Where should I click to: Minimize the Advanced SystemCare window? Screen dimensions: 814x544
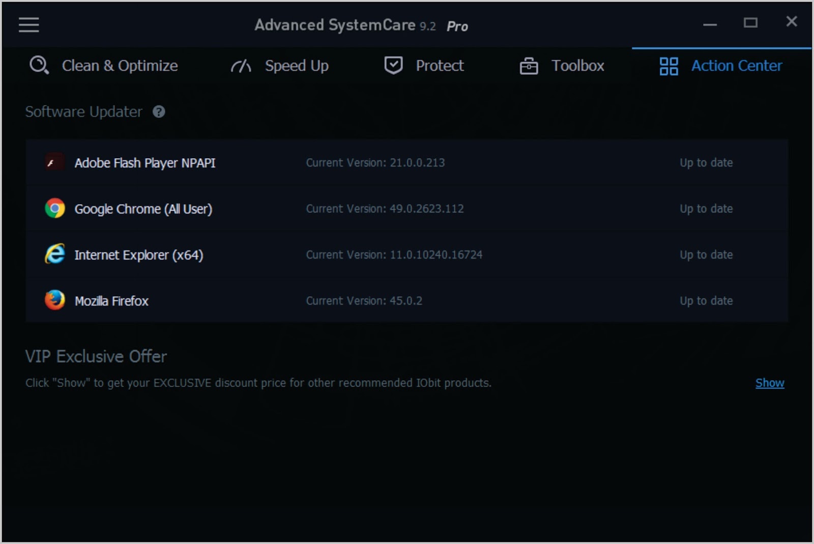710,24
